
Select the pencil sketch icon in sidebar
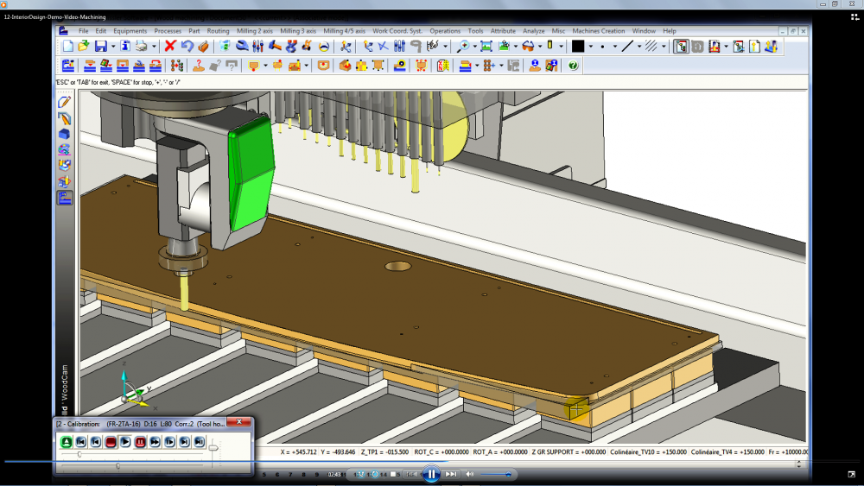(x=65, y=102)
